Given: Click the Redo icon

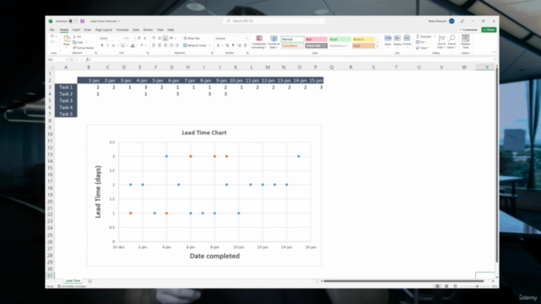Looking at the screenshot, I should (x=52, y=42).
